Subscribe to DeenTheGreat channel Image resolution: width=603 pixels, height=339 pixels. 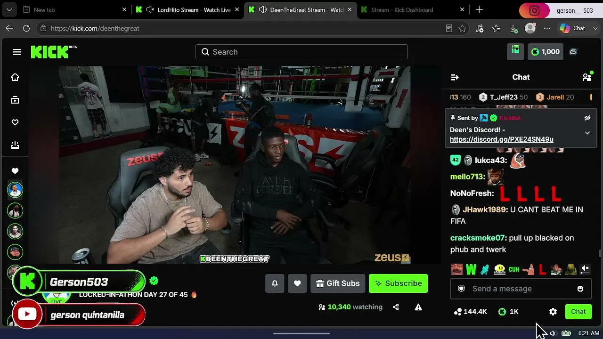tap(398, 283)
